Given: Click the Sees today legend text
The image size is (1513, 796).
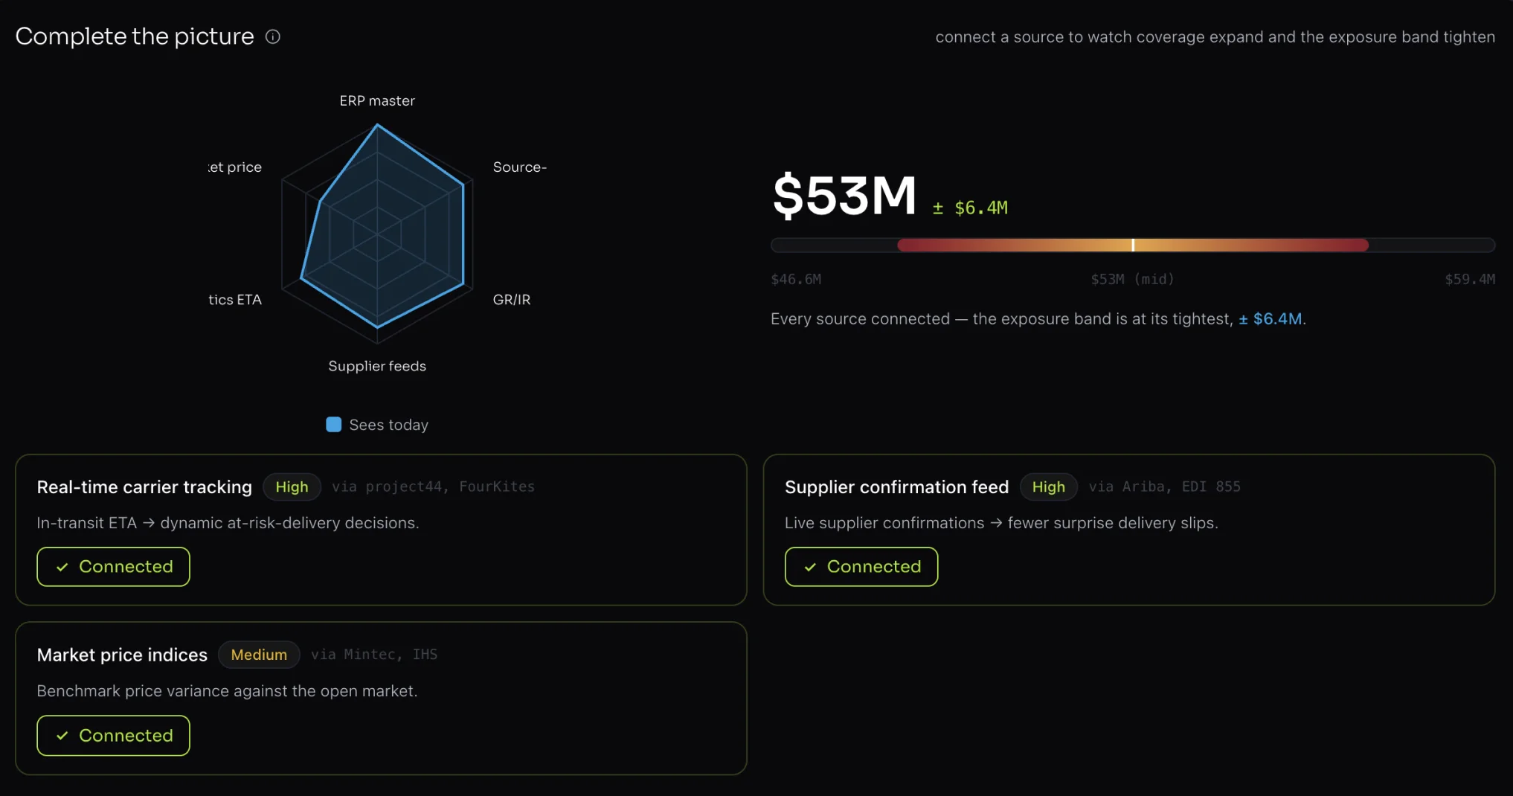Looking at the screenshot, I should tap(389, 425).
